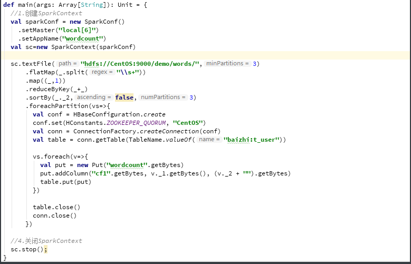Click the highlighted 'false' keyword
The height and width of the screenshot is (264, 411).
point(124,97)
